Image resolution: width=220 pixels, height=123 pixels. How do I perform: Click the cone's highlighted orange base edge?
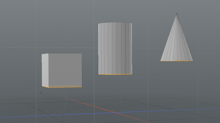coord(177,61)
